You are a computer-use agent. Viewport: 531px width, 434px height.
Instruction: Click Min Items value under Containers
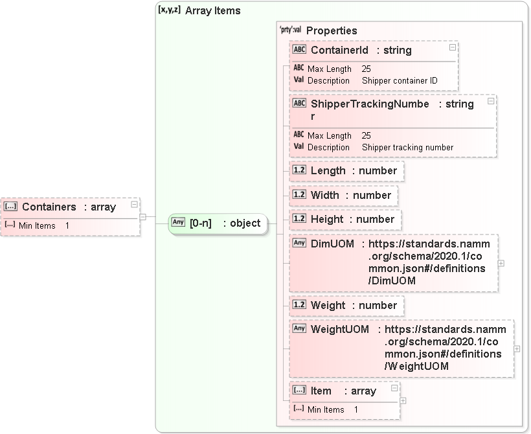click(67, 225)
